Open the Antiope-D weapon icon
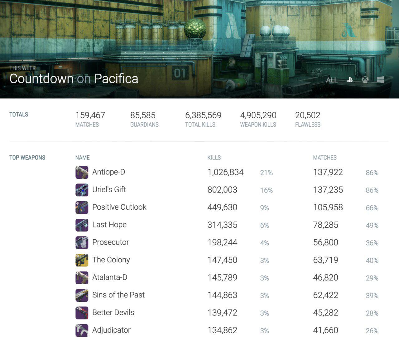This screenshot has height=347, width=399. click(x=82, y=172)
